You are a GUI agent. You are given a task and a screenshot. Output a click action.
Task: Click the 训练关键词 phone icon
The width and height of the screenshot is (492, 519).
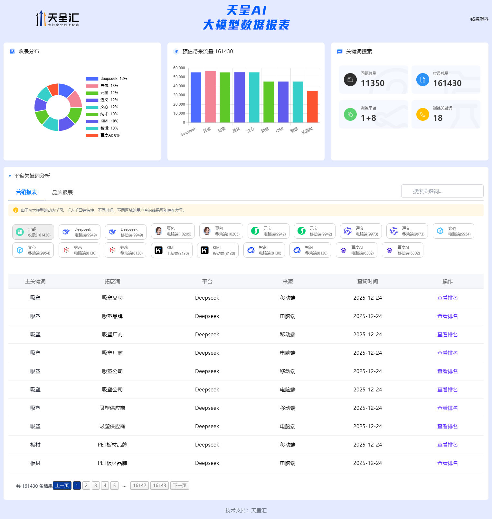tap(422, 114)
